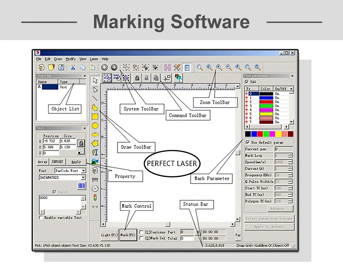This screenshot has height=270, width=343.
Task: Select the Curve drawing tool
Action: click(x=95, y=107)
